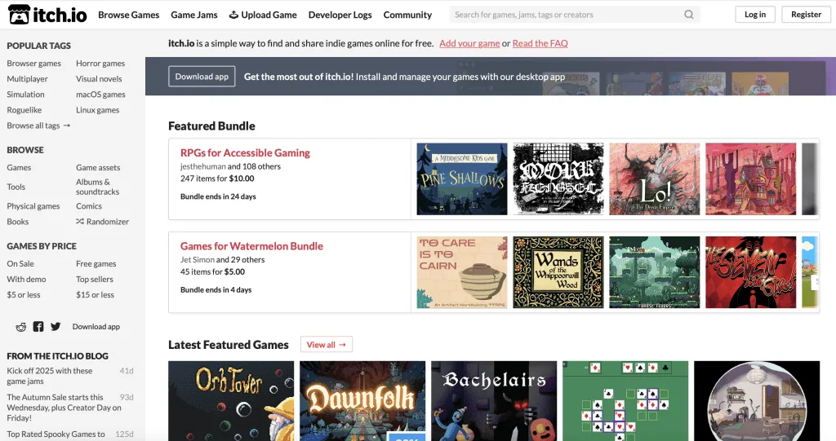Open the green card game thumbnail

[625, 401]
